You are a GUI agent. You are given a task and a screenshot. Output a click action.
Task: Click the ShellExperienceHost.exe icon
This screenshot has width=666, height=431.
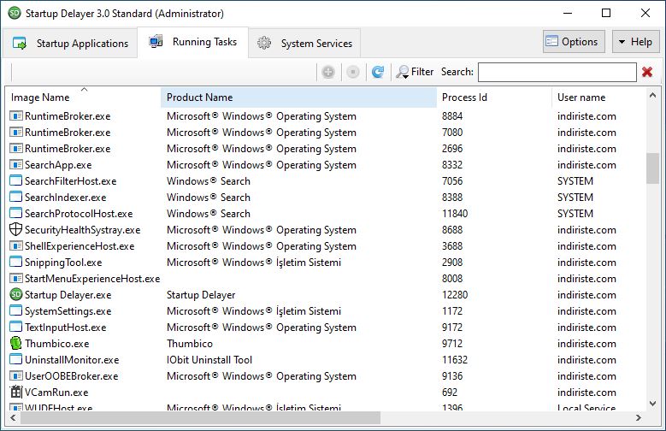pyautogui.click(x=15, y=245)
